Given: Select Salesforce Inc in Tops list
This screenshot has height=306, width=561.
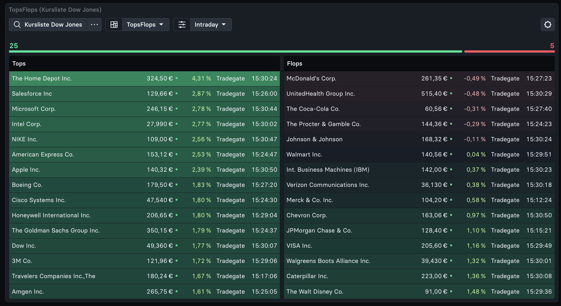Looking at the screenshot, I should click(x=144, y=94).
